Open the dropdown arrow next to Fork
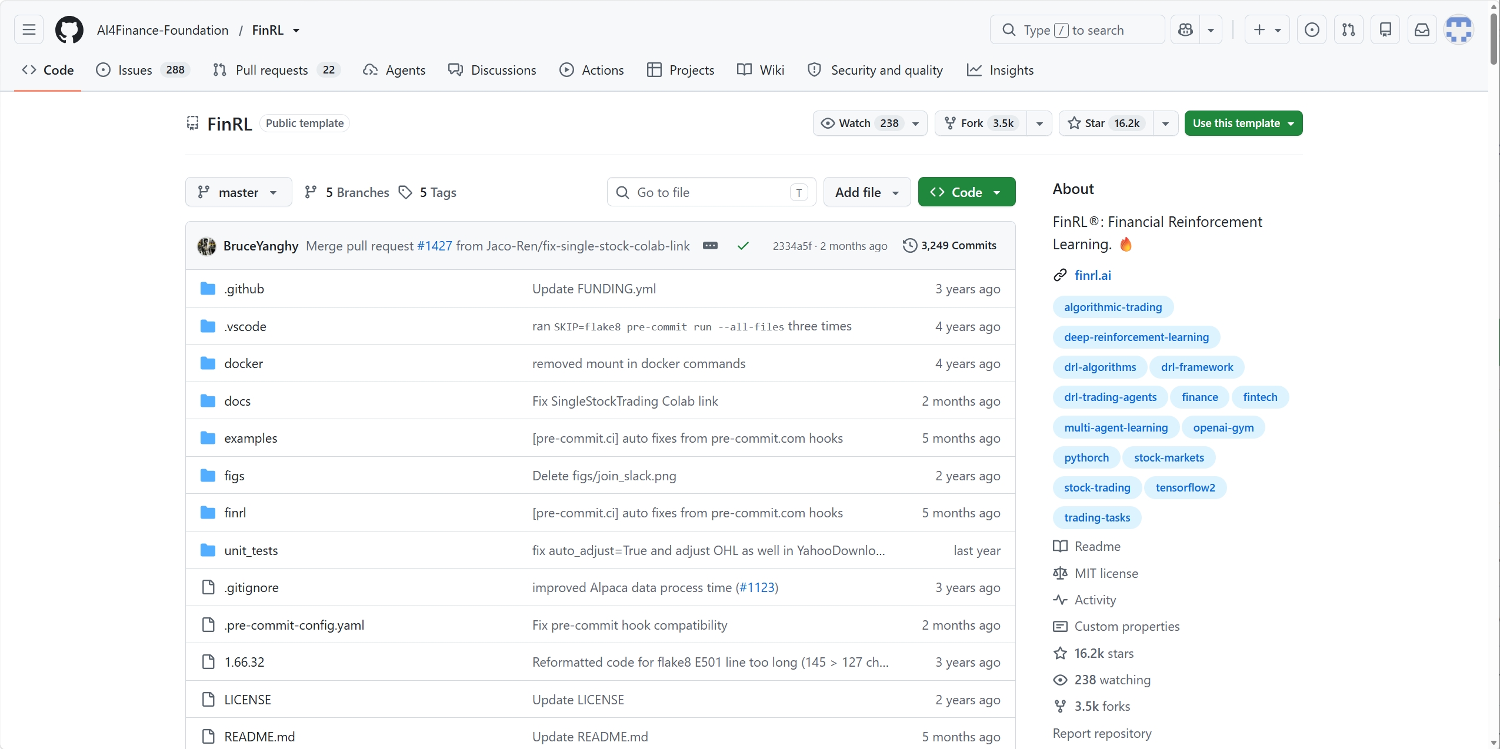1500x749 pixels. [x=1039, y=123]
